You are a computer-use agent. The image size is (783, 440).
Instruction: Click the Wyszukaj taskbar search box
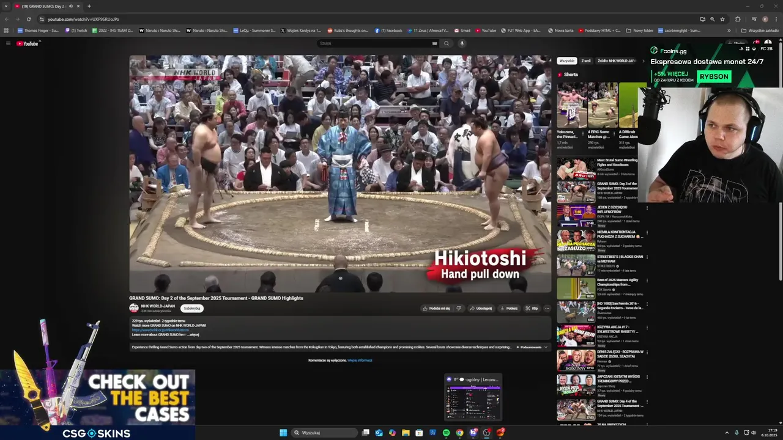click(x=324, y=433)
